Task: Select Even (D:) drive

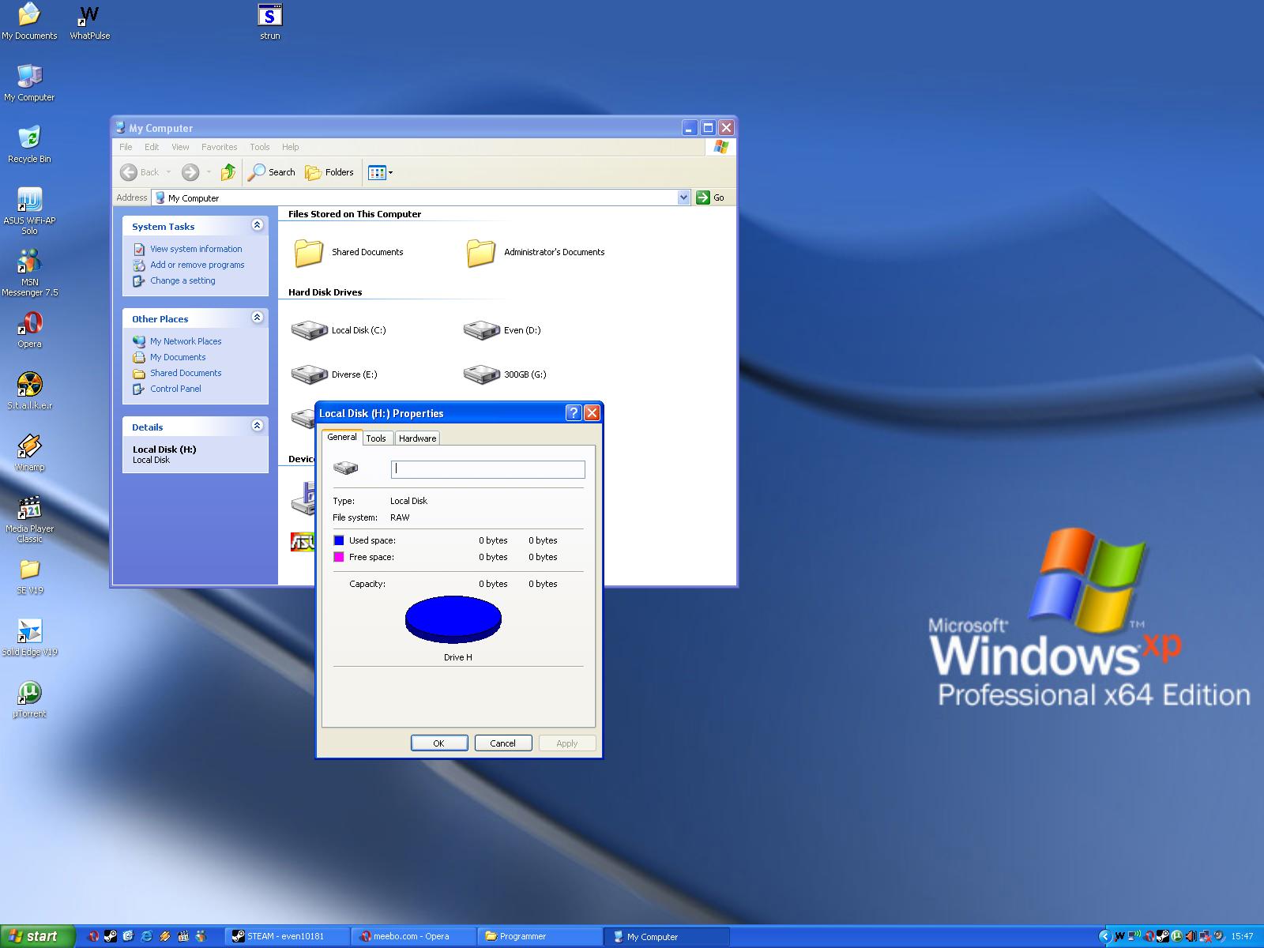Action: (502, 330)
